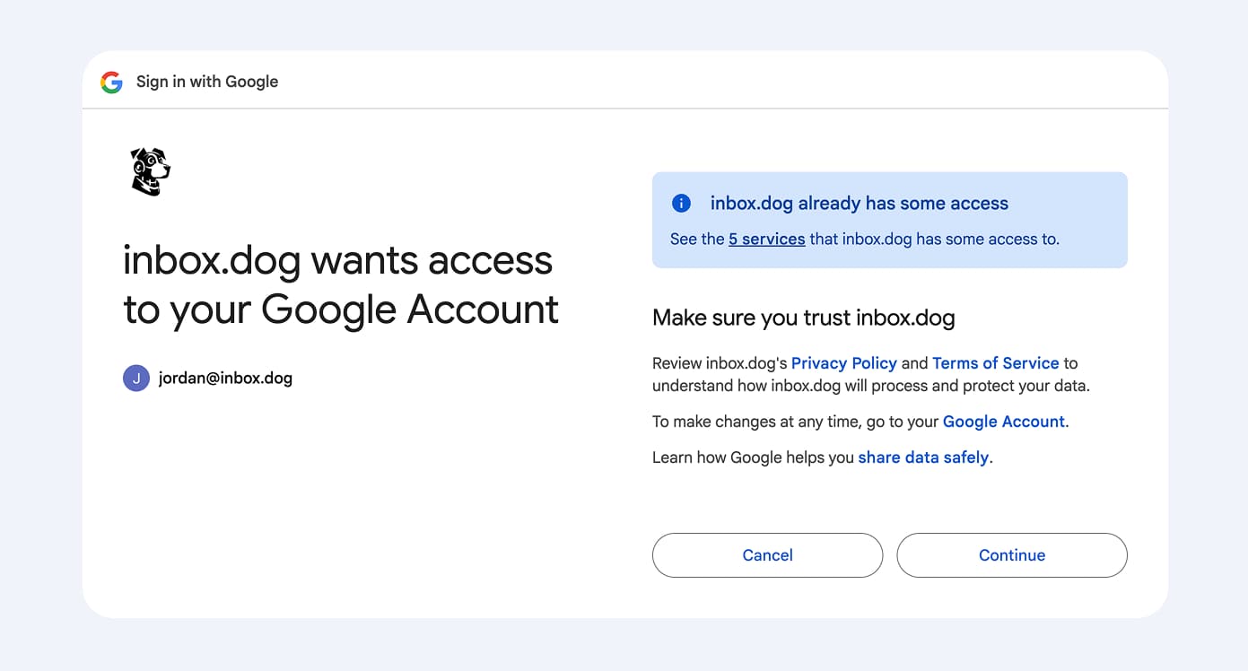This screenshot has width=1248, height=671.
Task: Click the Google "G" logo icon
Action: pyautogui.click(x=111, y=83)
